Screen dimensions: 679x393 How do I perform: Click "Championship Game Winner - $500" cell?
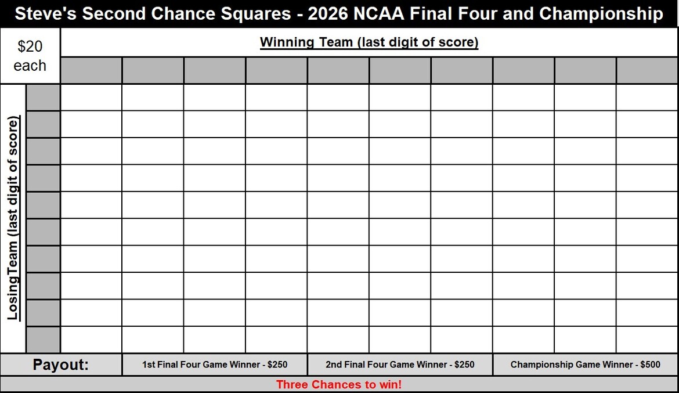pyautogui.click(x=585, y=365)
